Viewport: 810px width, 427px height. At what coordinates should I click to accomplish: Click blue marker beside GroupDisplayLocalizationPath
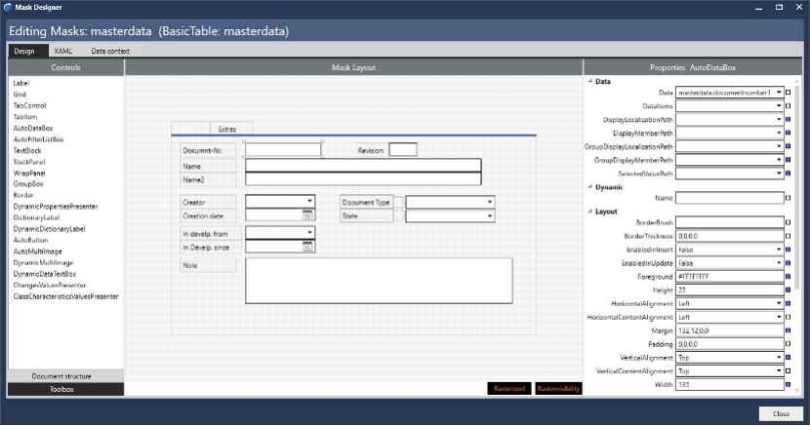pos(788,146)
